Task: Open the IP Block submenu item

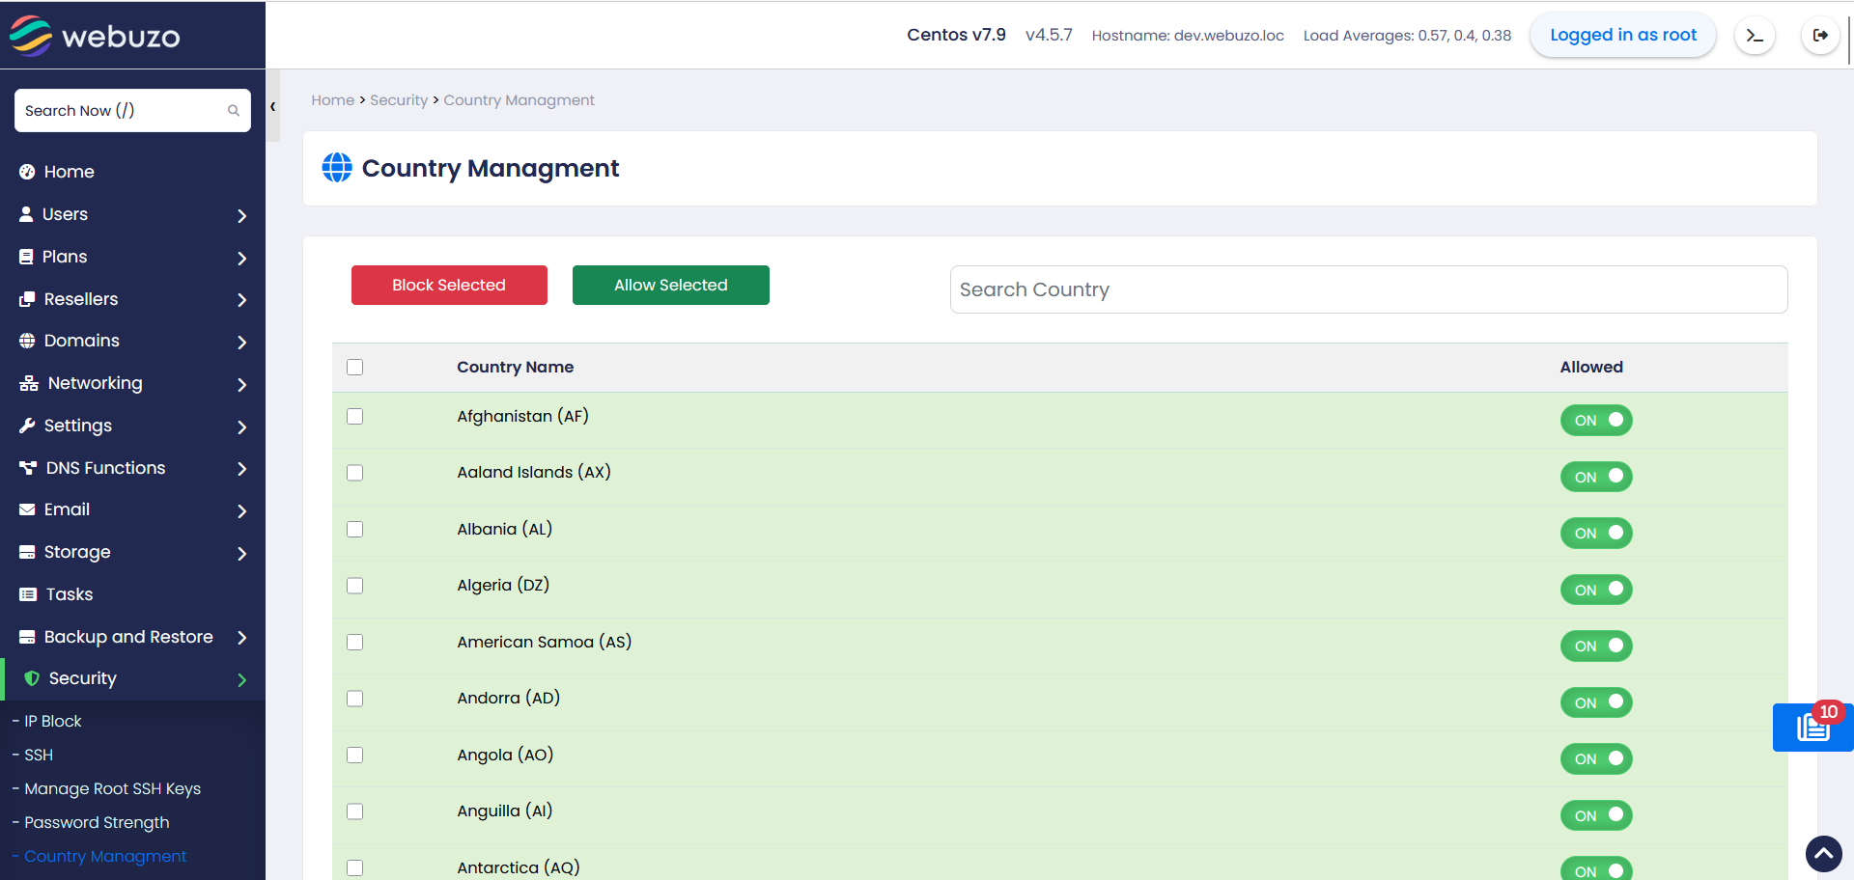Action: pyautogui.click(x=53, y=722)
